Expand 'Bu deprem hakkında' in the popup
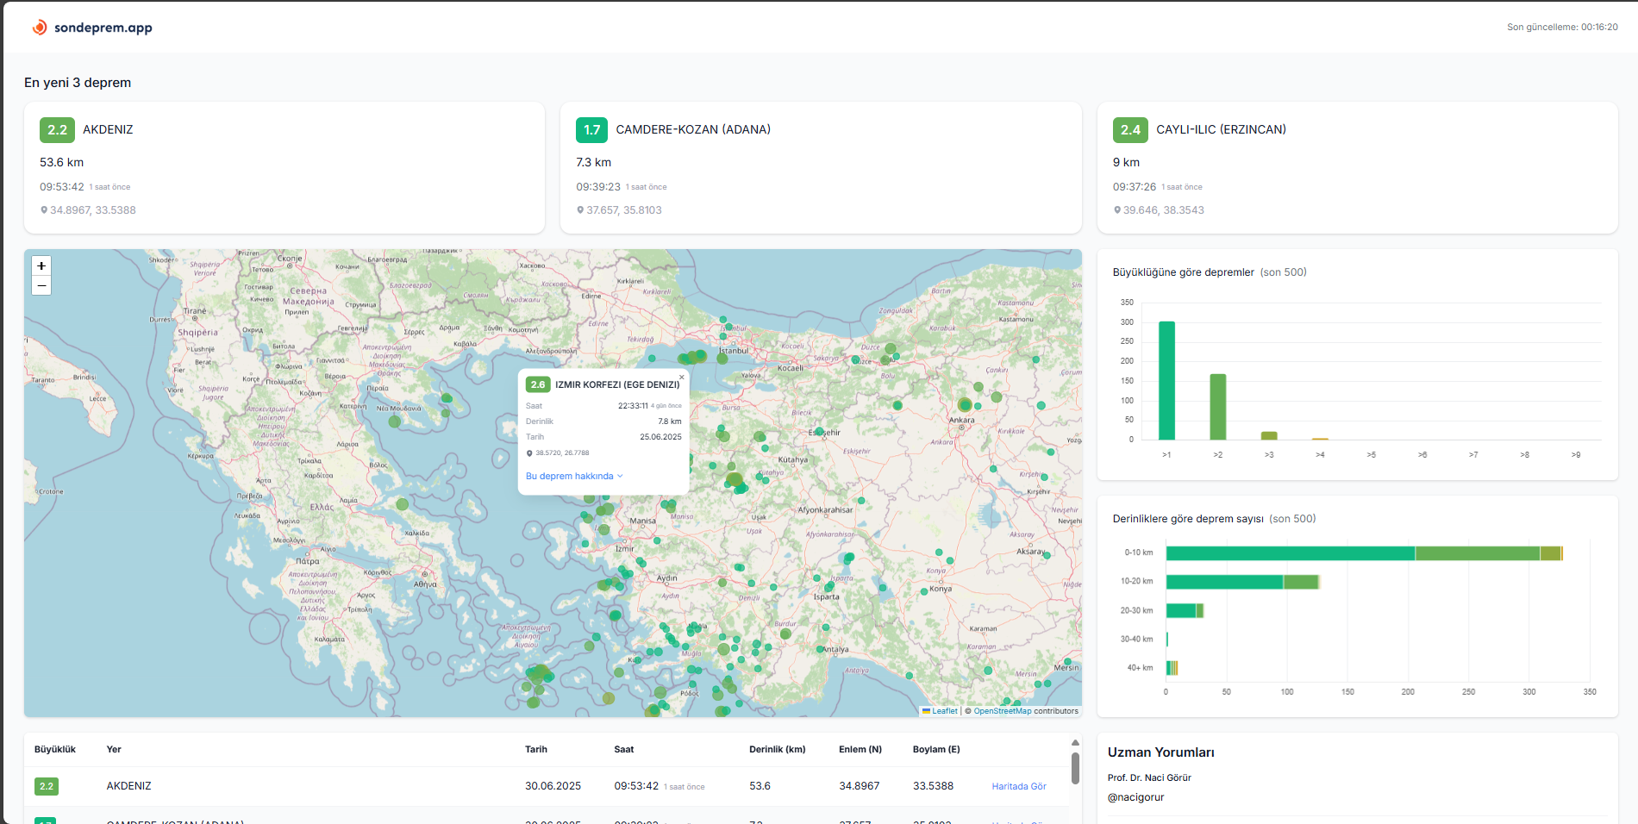 (570, 476)
